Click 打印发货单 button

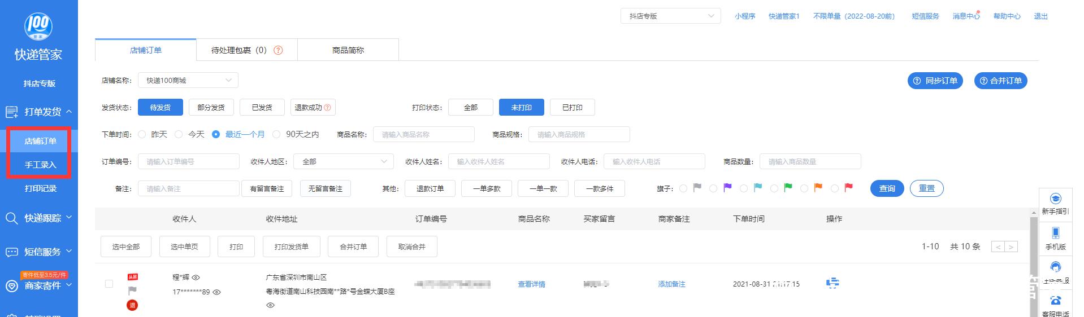[x=291, y=246]
